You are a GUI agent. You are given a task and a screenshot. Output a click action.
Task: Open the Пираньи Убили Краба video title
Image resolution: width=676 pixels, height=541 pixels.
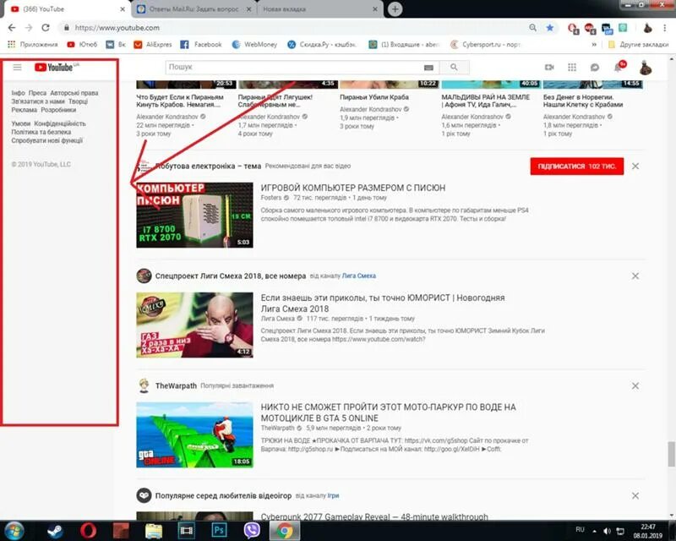point(374,97)
